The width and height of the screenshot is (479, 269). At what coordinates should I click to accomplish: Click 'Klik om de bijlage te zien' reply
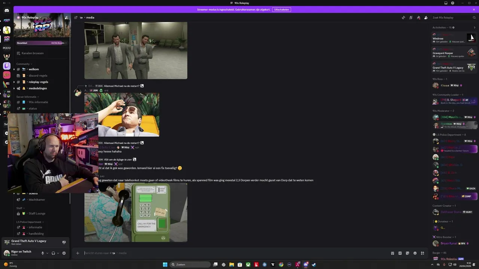(x=118, y=160)
